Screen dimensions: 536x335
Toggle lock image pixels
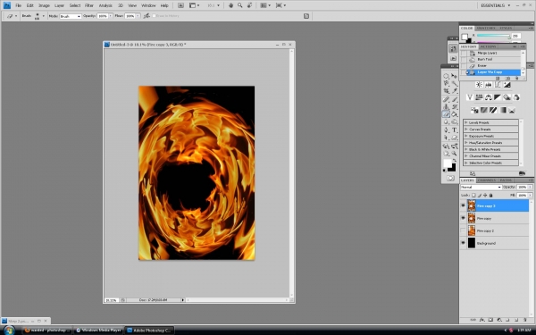click(x=479, y=195)
